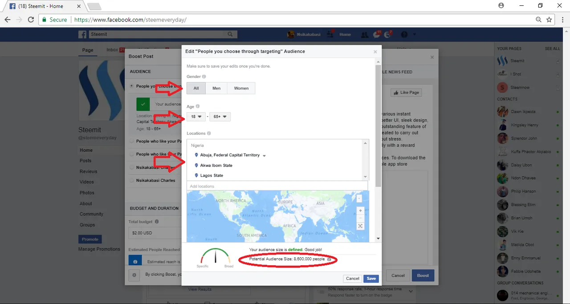Open maximum age 65+ dropdown
This screenshot has width=570, height=304.
click(x=220, y=117)
